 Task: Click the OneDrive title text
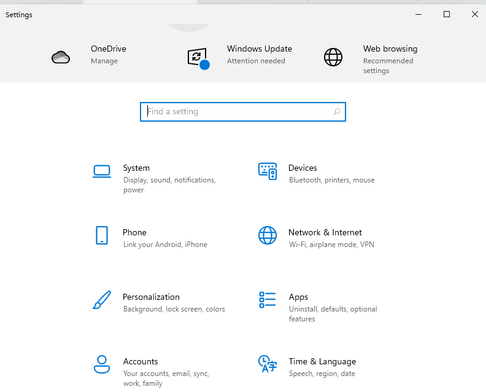109,49
